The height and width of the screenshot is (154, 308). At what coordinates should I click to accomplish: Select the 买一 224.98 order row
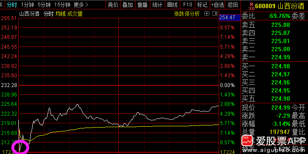tap(274, 66)
